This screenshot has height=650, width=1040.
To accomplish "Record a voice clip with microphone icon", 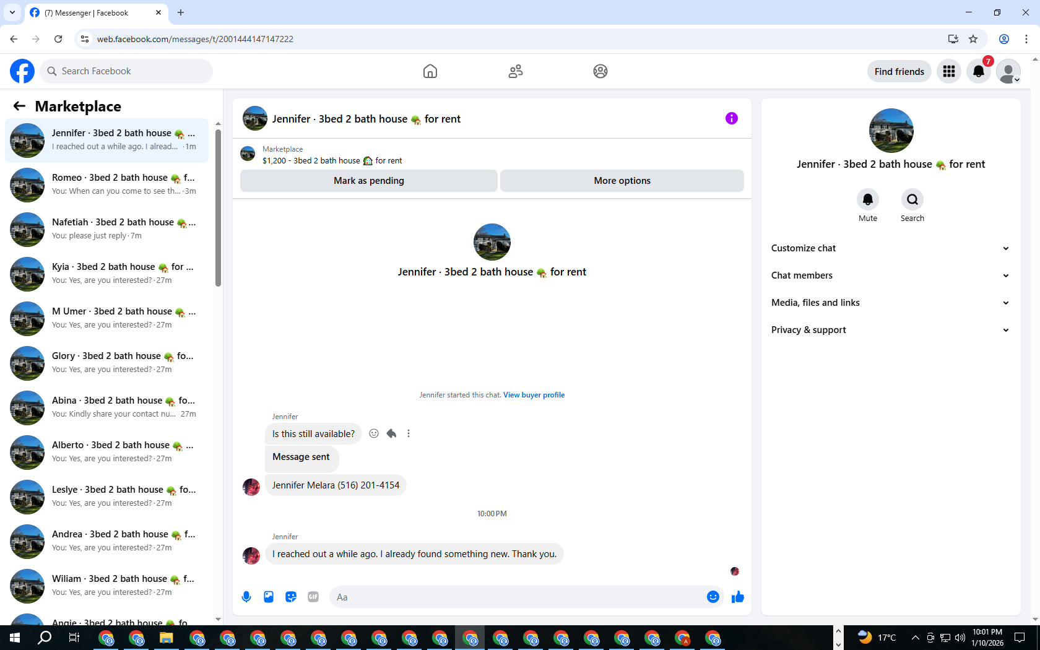I will pyautogui.click(x=246, y=597).
